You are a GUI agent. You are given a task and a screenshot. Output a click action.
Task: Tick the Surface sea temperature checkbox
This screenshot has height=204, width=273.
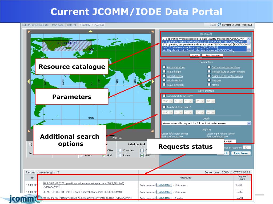(x=209, y=67)
